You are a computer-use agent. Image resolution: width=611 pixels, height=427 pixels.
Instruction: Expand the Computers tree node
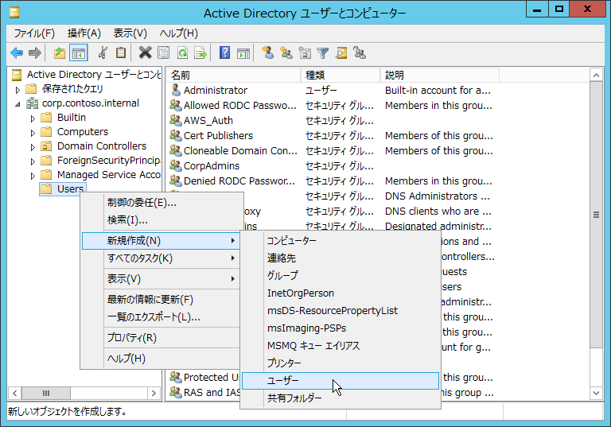(33, 133)
